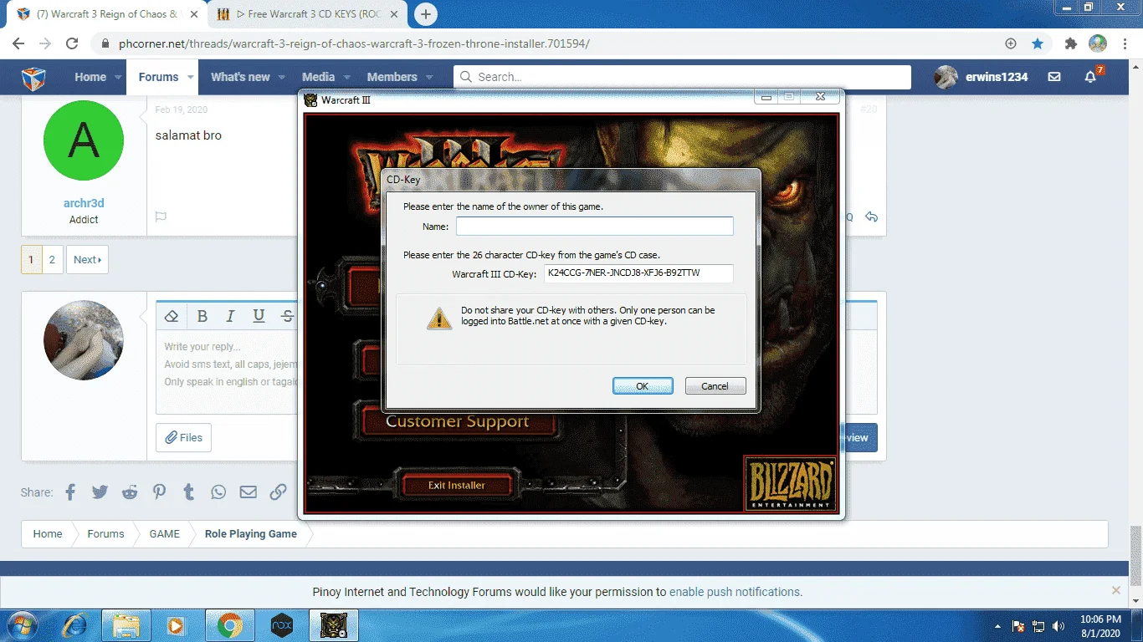The width and height of the screenshot is (1143, 642).
Task: Go to page 2 of the thread
Action: click(x=52, y=260)
